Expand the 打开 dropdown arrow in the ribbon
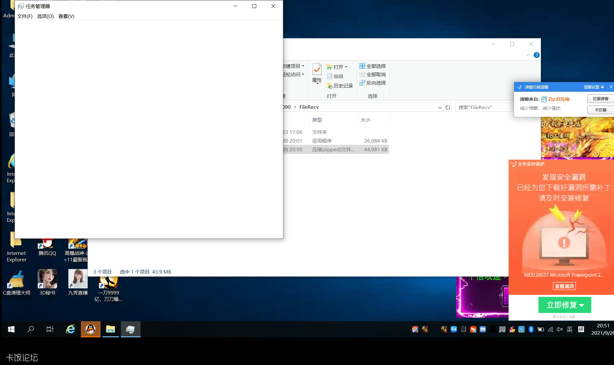Viewport: 614px width, 365px height. (346, 67)
